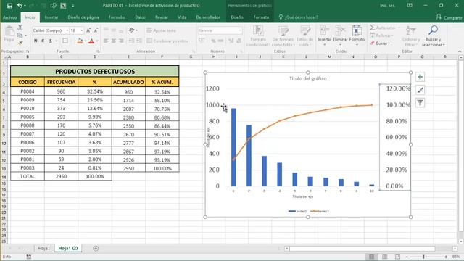
Task: Click the Fill Color paint bucket
Action: (80, 41)
